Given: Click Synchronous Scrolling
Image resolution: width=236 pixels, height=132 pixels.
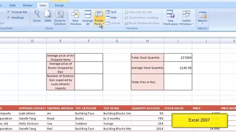Looking at the screenshot, I should 141,18.
